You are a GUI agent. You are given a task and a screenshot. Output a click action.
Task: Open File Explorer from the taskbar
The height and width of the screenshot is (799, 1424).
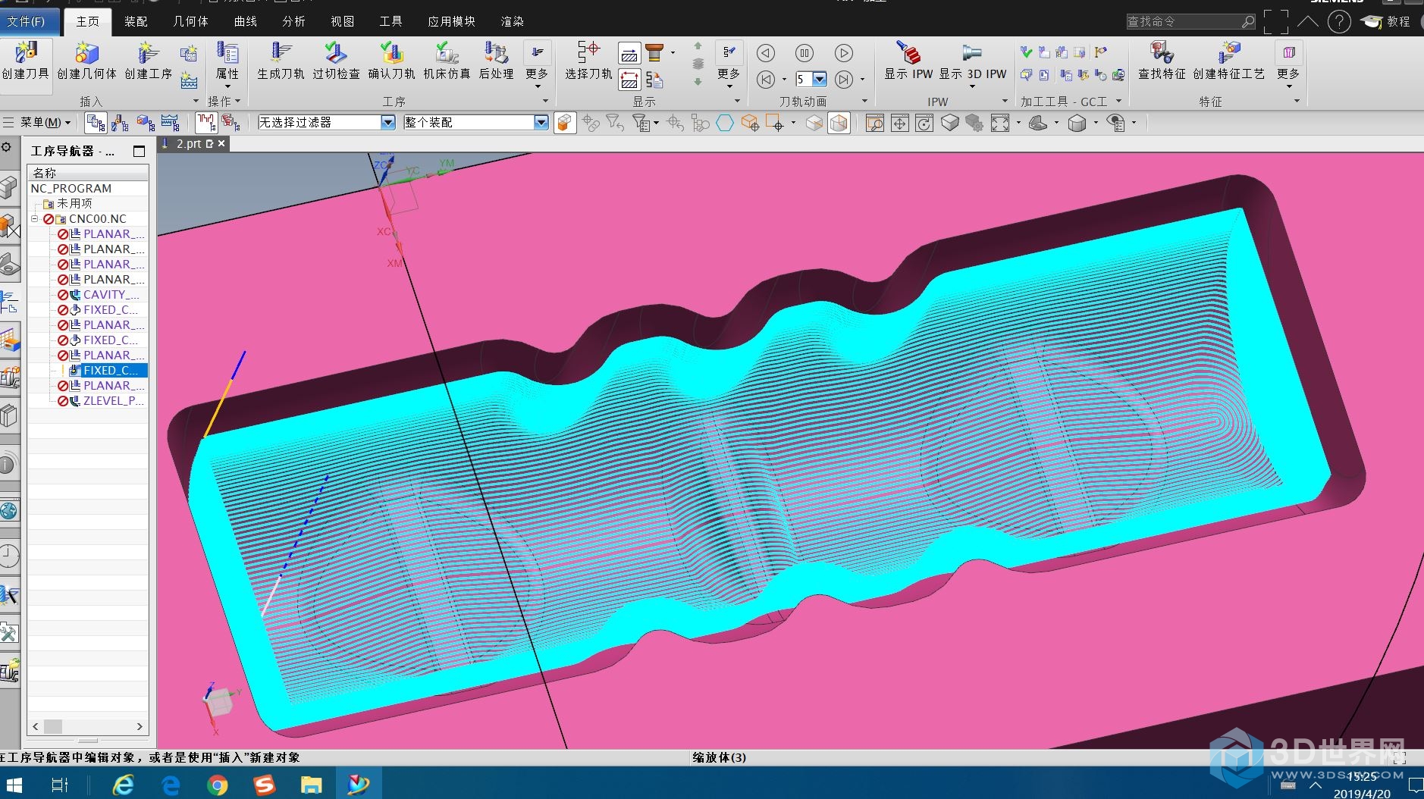(311, 784)
